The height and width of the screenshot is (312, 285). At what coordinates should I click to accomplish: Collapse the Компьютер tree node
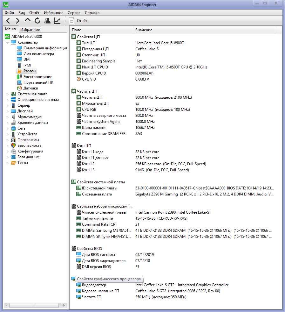(7, 42)
